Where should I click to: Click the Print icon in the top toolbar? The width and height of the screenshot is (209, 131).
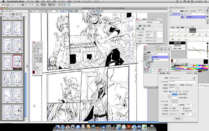[x=37, y=5]
